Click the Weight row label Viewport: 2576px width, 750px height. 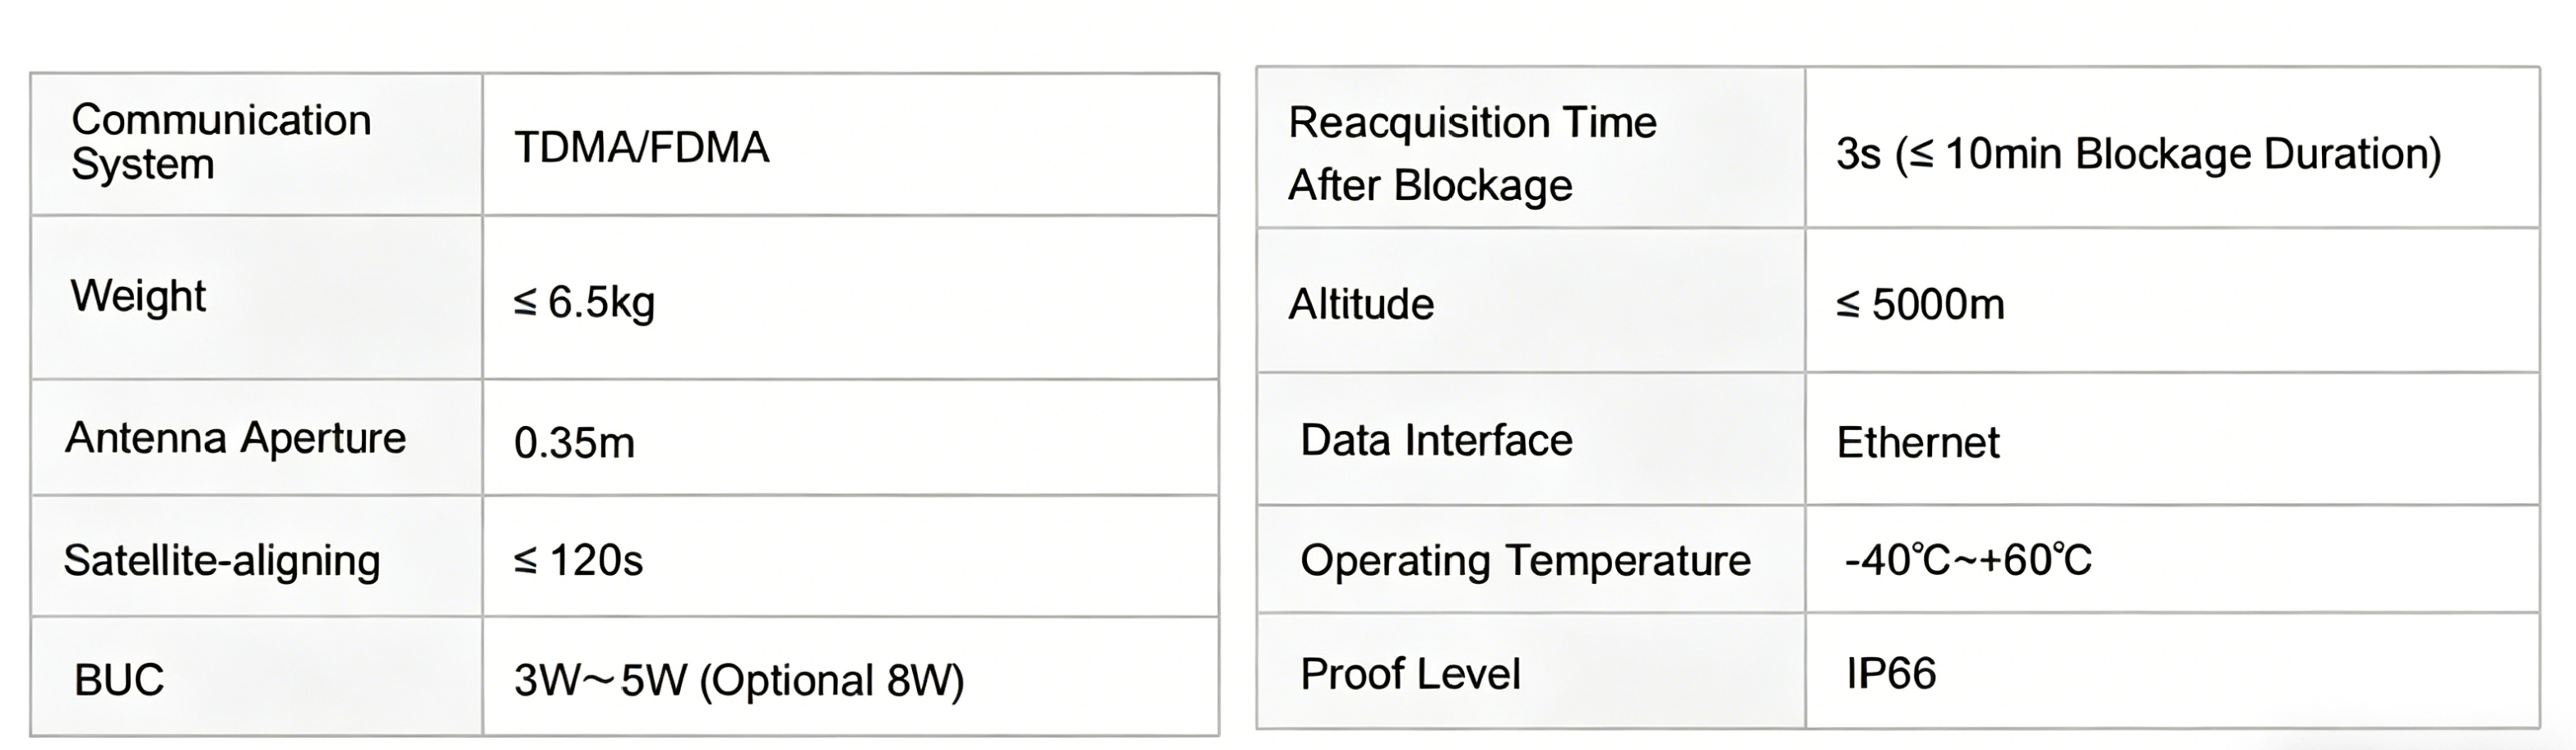138,296
